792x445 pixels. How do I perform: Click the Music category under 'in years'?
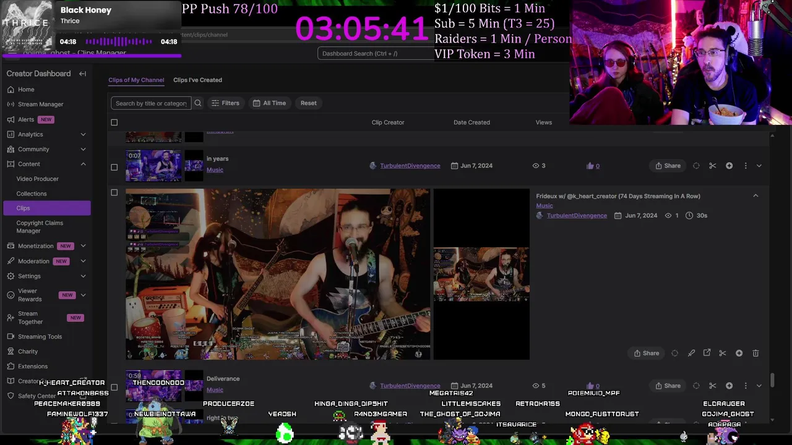point(215,170)
